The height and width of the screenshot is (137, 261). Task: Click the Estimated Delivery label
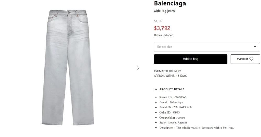[x=167, y=71]
